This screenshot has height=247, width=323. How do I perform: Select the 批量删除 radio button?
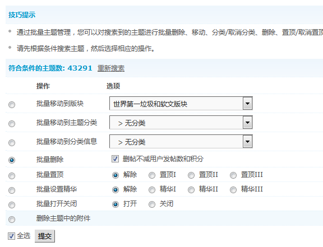12,160
